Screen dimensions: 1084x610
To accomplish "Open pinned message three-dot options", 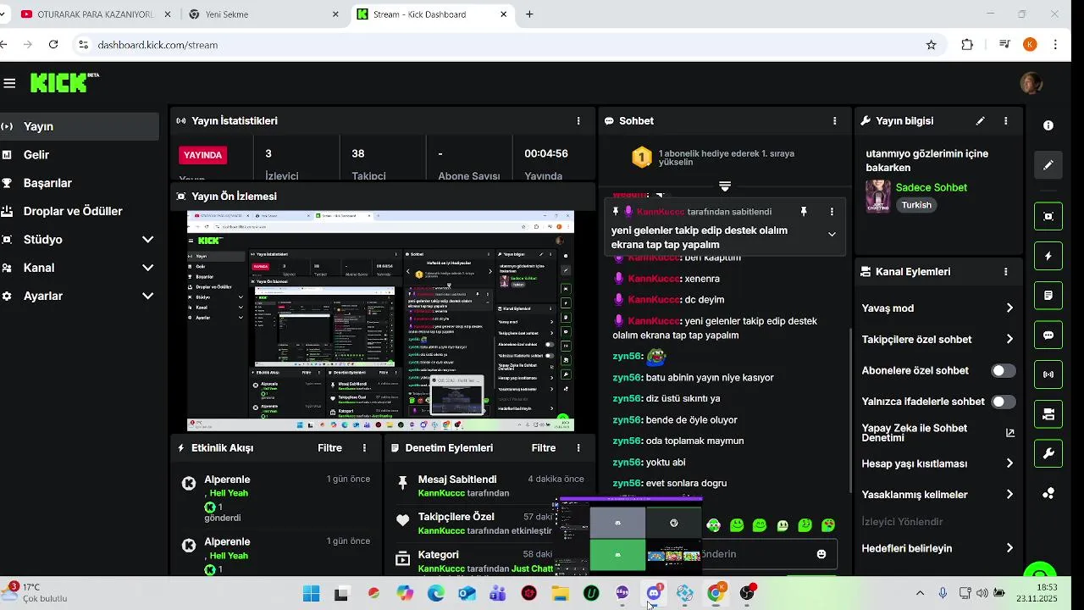I will coord(832,212).
